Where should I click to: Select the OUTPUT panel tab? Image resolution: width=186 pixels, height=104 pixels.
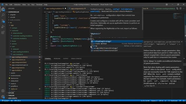tap(66, 59)
